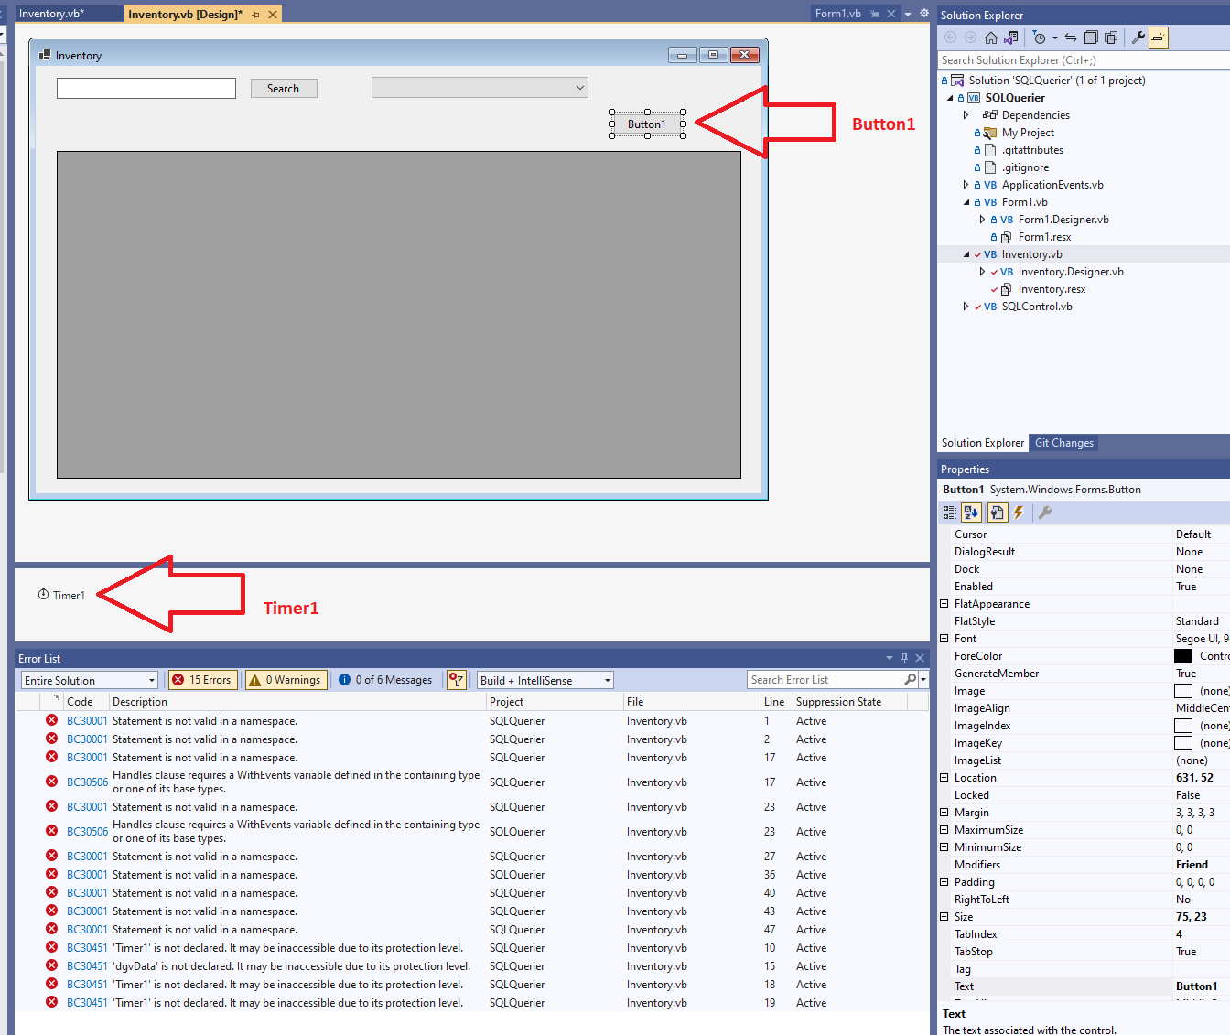Expand the Form1.Designer.vb node
The height and width of the screenshot is (1035, 1230).
(982, 220)
